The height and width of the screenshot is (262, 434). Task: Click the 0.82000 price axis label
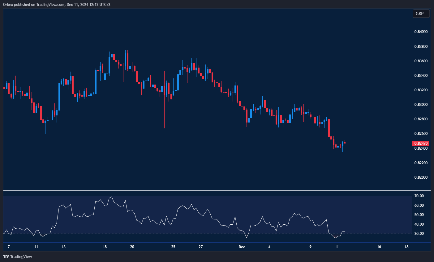[x=421, y=177]
